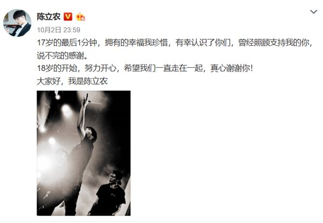Click the phrase 希望我们一直走在一起
The height and width of the screenshot is (223, 323).
[x=163, y=68]
